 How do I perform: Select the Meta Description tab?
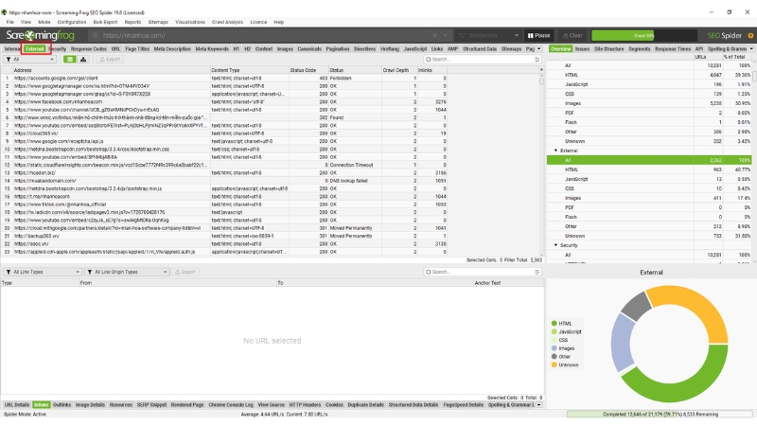click(172, 49)
